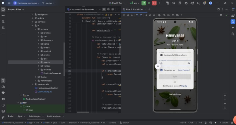The height and width of the screenshot is (125, 236).
Task: Open Git version control tool window
Action: tap(3, 117)
